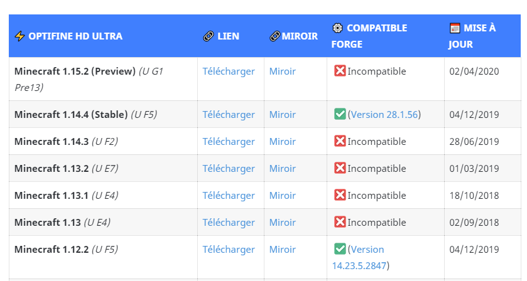This screenshot has width=527, height=281.
Task: Open Miroir link for Minecraft 1.14.3
Action: (283, 142)
